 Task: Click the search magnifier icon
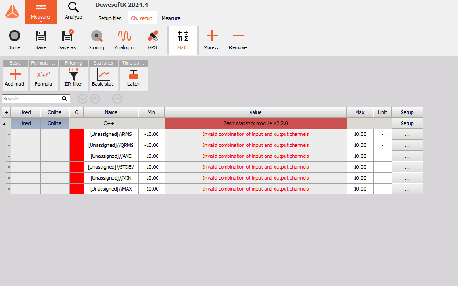pos(64,99)
